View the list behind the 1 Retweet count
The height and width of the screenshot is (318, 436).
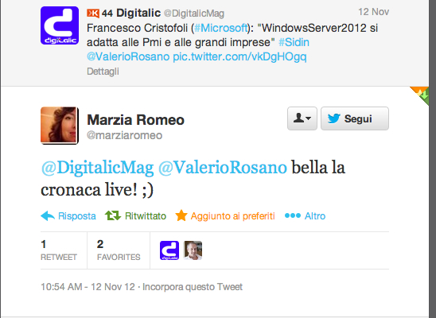point(59,250)
